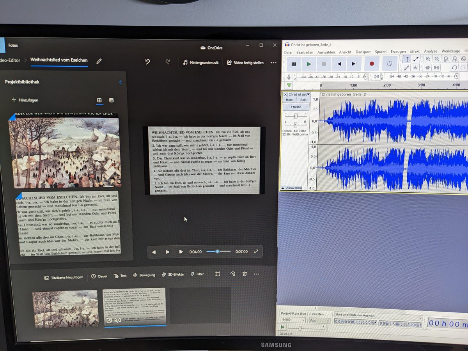Fit project to width in Audacity

tap(454, 59)
